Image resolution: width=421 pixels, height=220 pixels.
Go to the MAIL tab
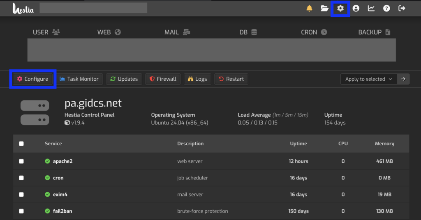[x=177, y=32]
